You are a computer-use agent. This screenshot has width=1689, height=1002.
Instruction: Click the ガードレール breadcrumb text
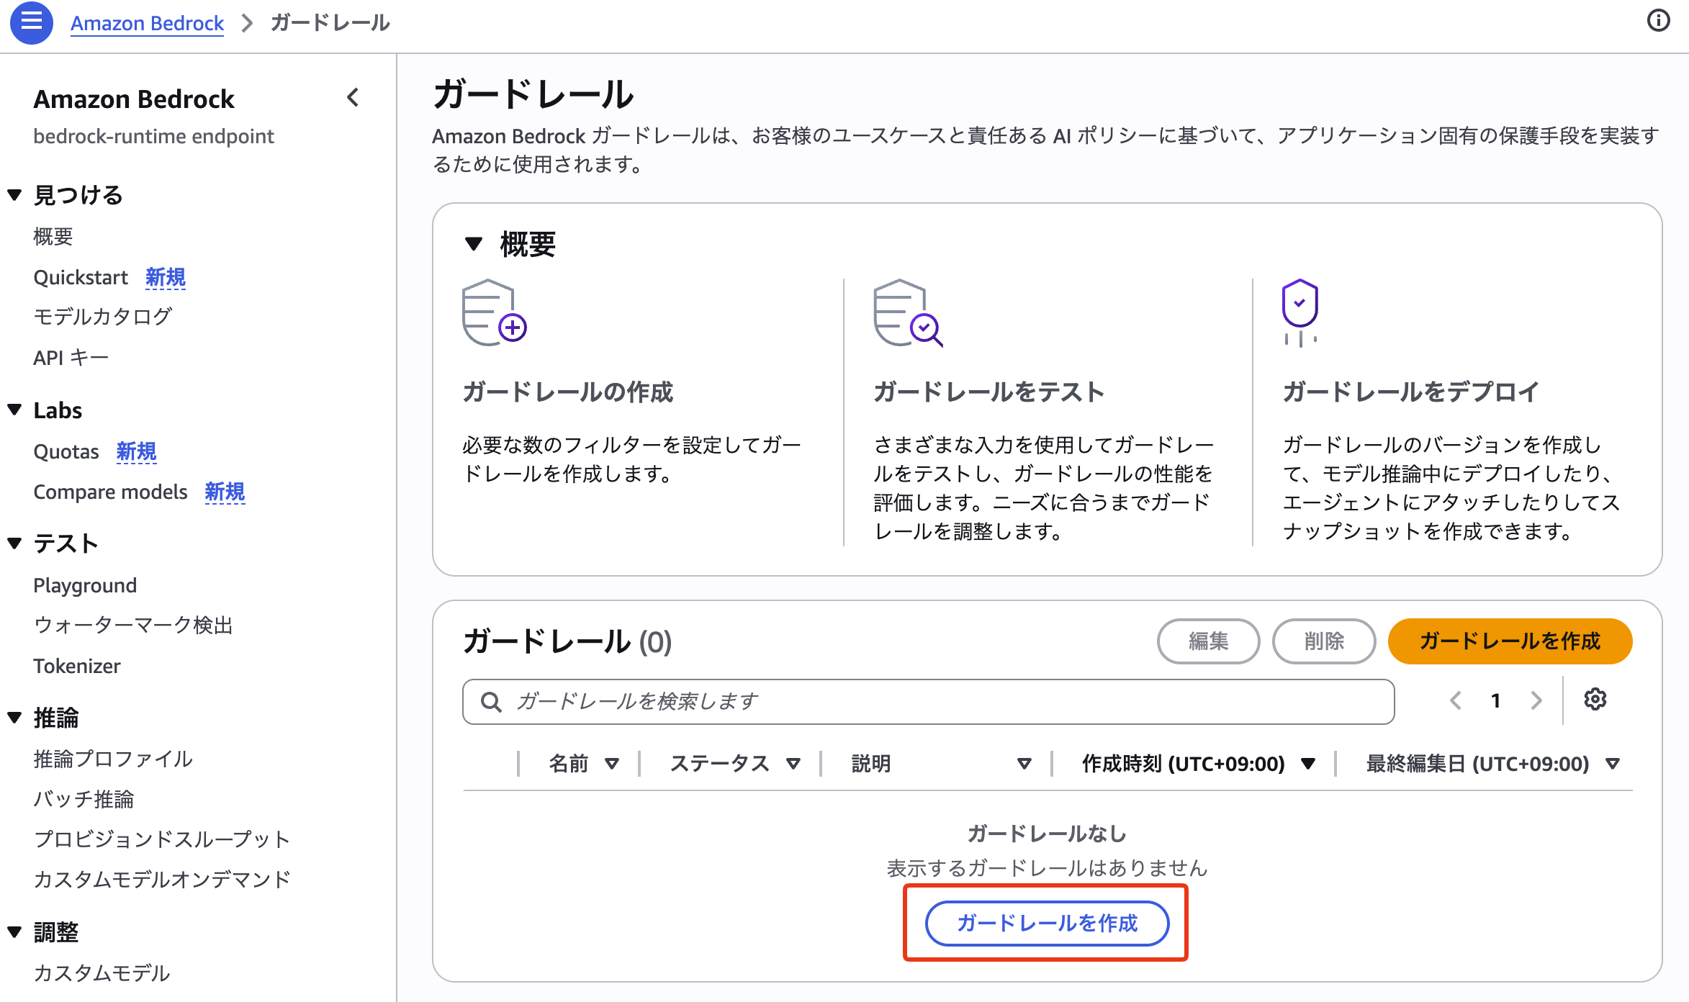[x=330, y=23]
